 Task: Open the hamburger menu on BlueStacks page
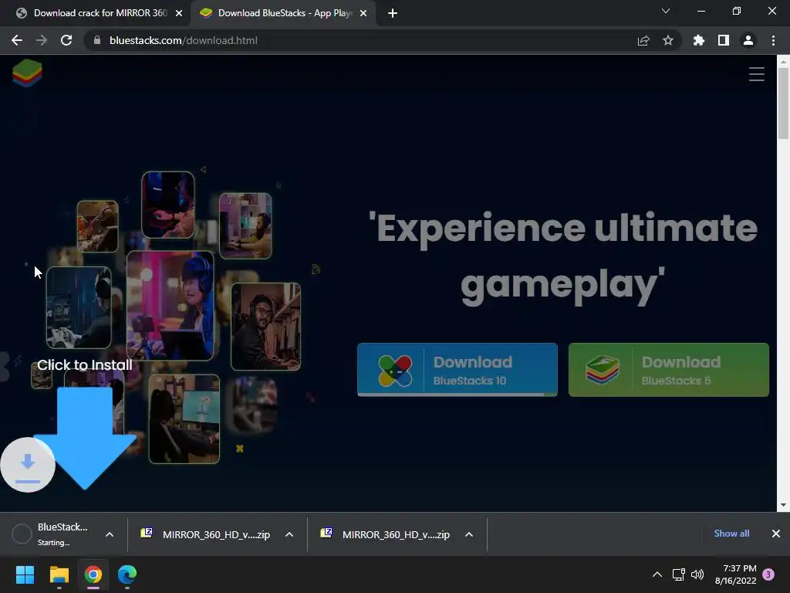tap(756, 74)
